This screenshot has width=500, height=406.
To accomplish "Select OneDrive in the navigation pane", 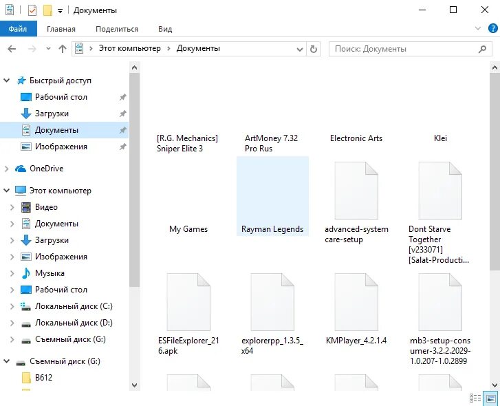I will click(x=47, y=169).
